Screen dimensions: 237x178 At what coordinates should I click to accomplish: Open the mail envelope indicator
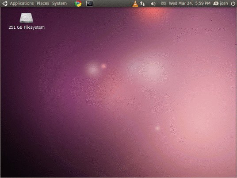[164, 4]
